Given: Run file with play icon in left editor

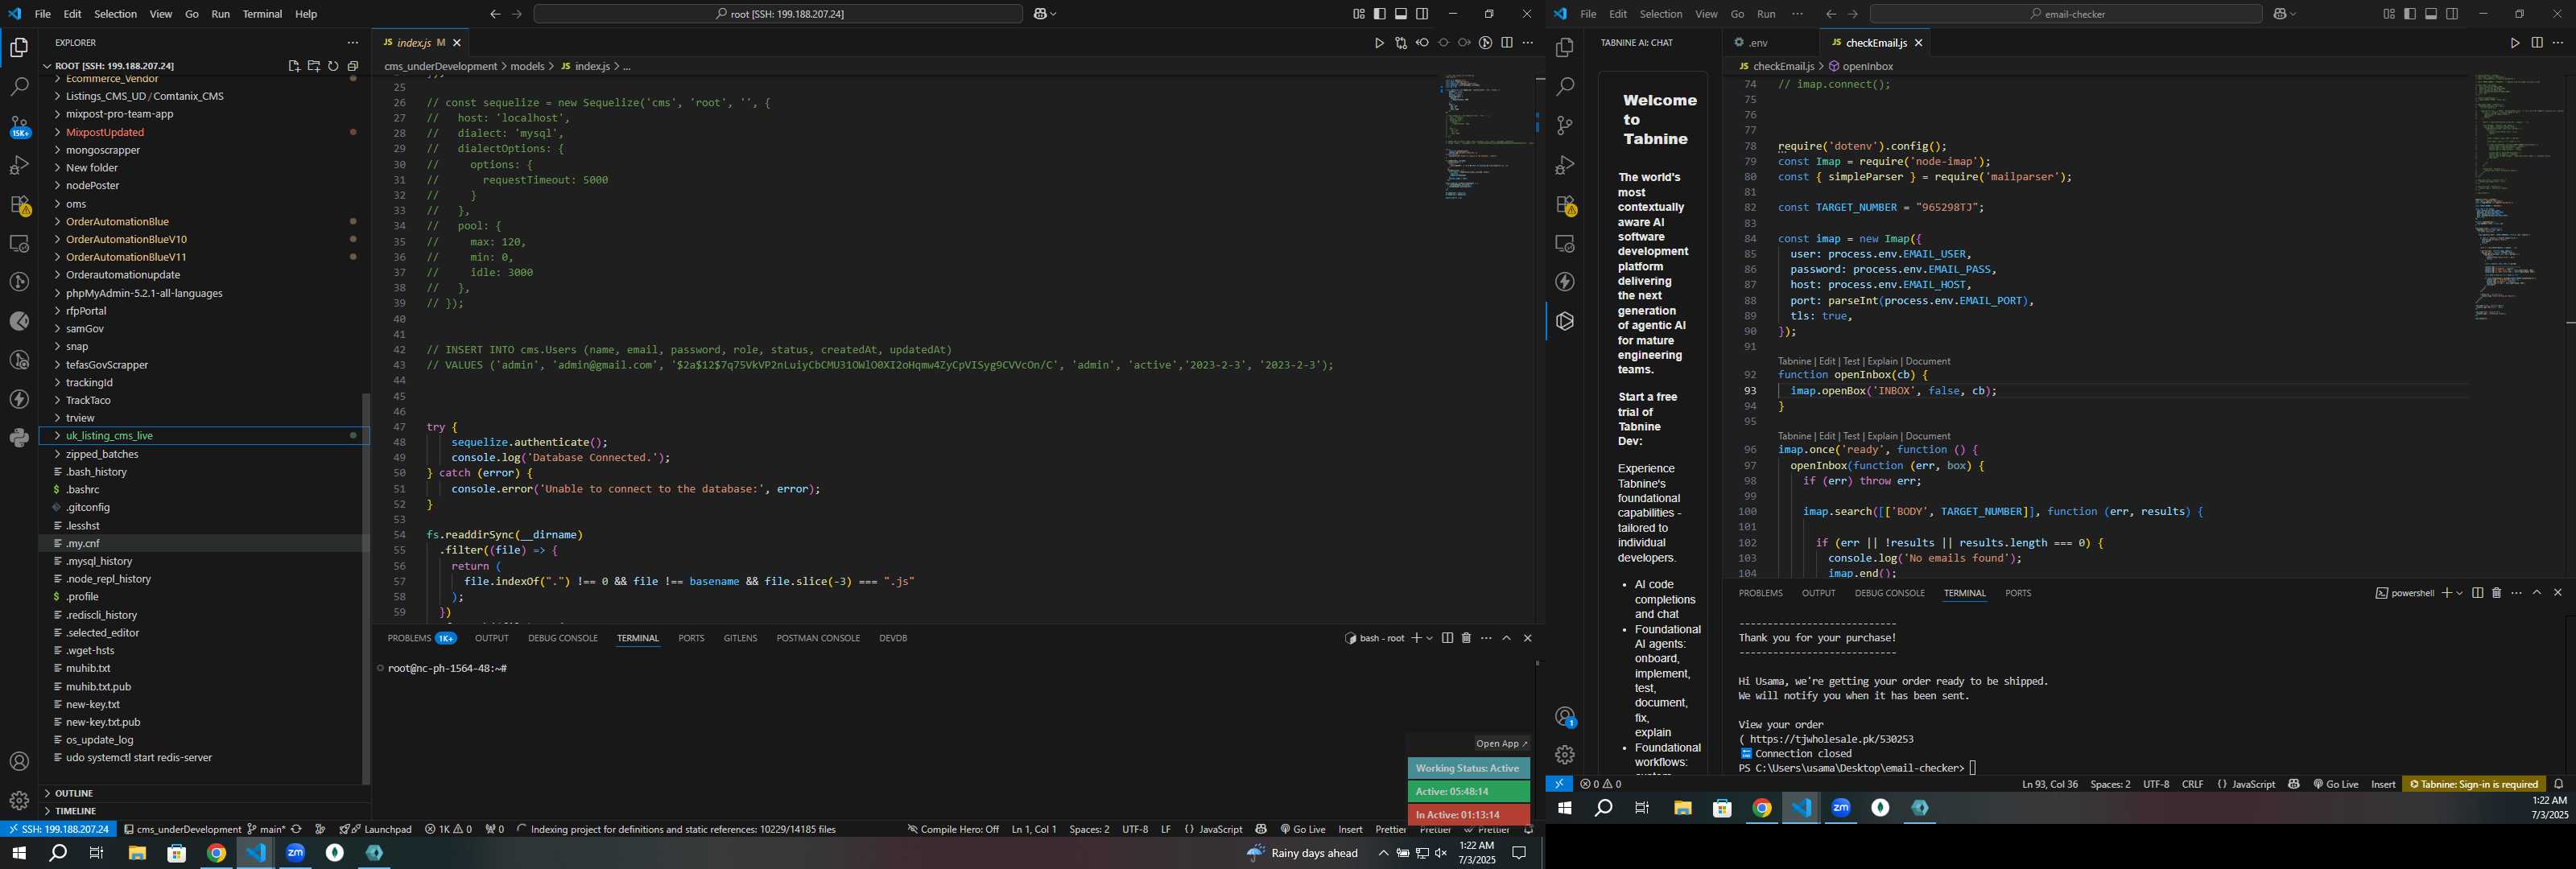Looking at the screenshot, I should 1379,43.
